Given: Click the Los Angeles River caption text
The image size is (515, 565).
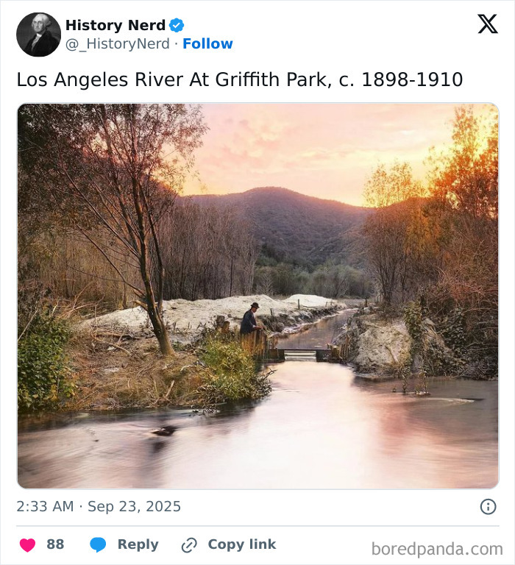Looking at the screenshot, I should point(240,79).
